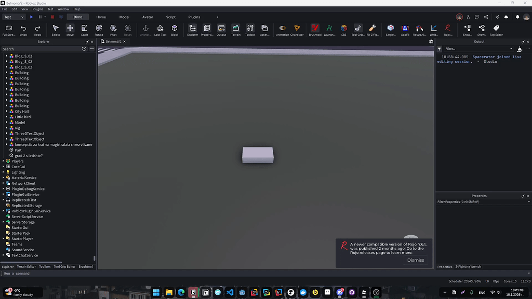Open the Test mode dropdown
532x299 pixels.
(x=14, y=17)
